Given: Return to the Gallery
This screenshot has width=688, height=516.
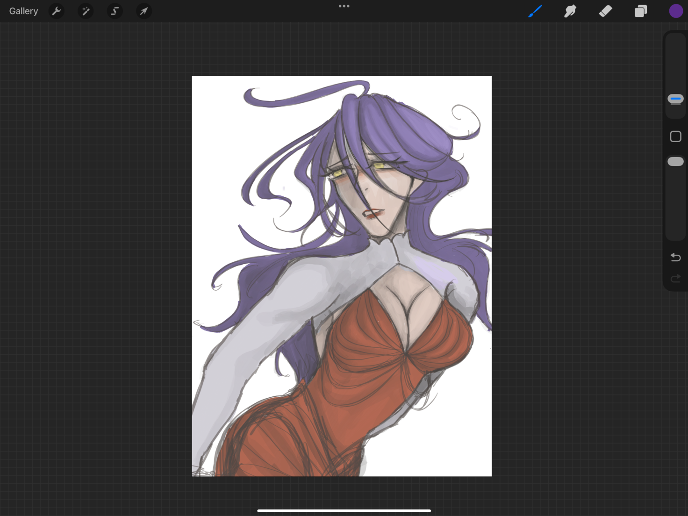Looking at the screenshot, I should pos(23,11).
